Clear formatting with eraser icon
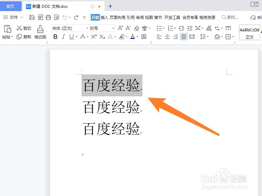The height and width of the screenshot is (196, 262). 137,28
